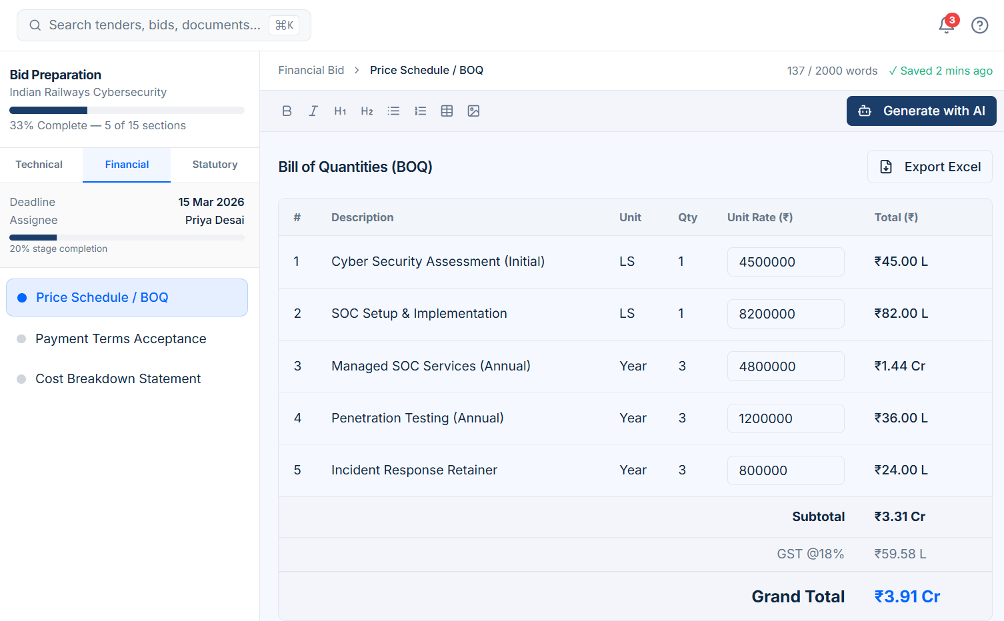Insert a bulleted list
Screen dimensions: 1004x621
(x=393, y=111)
